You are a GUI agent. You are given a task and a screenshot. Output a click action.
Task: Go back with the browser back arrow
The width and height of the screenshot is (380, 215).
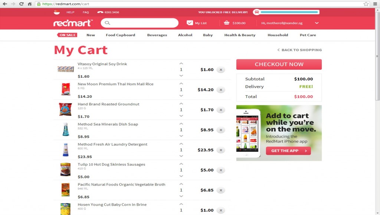4,4
